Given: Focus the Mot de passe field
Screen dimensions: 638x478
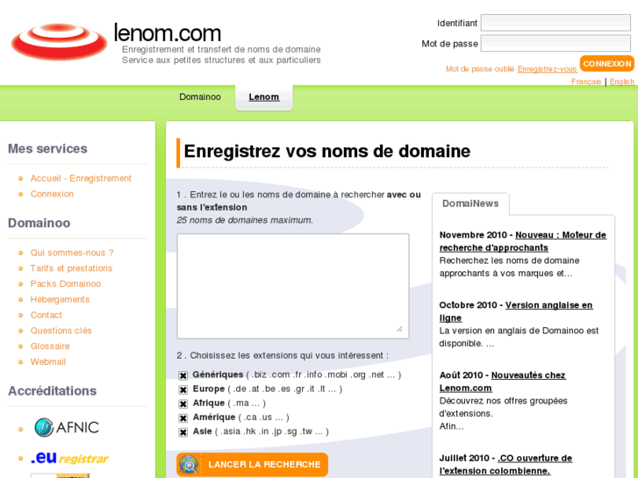Looking at the screenshot, I should tap(556, 43).
